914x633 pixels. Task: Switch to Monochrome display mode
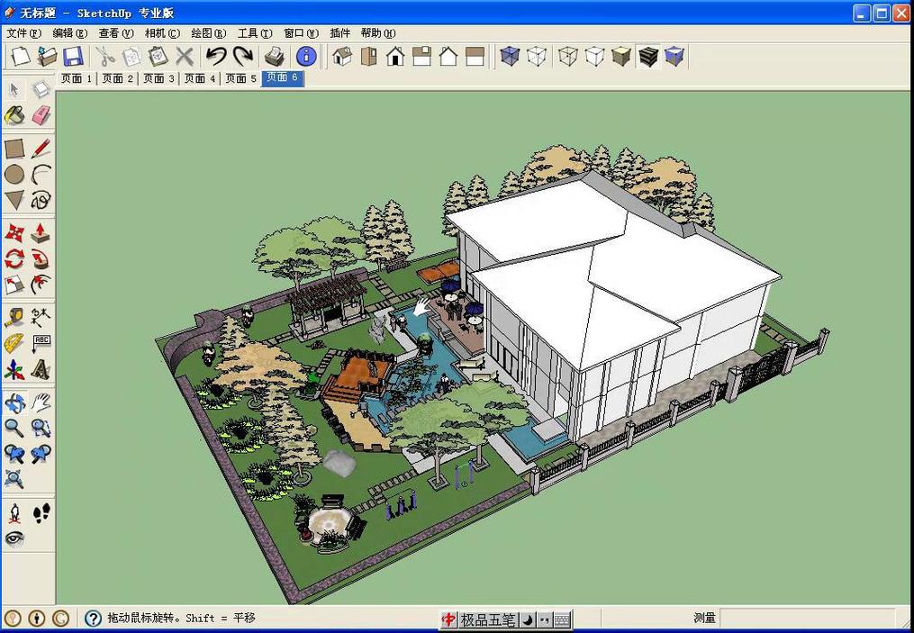tap(674, 57)
